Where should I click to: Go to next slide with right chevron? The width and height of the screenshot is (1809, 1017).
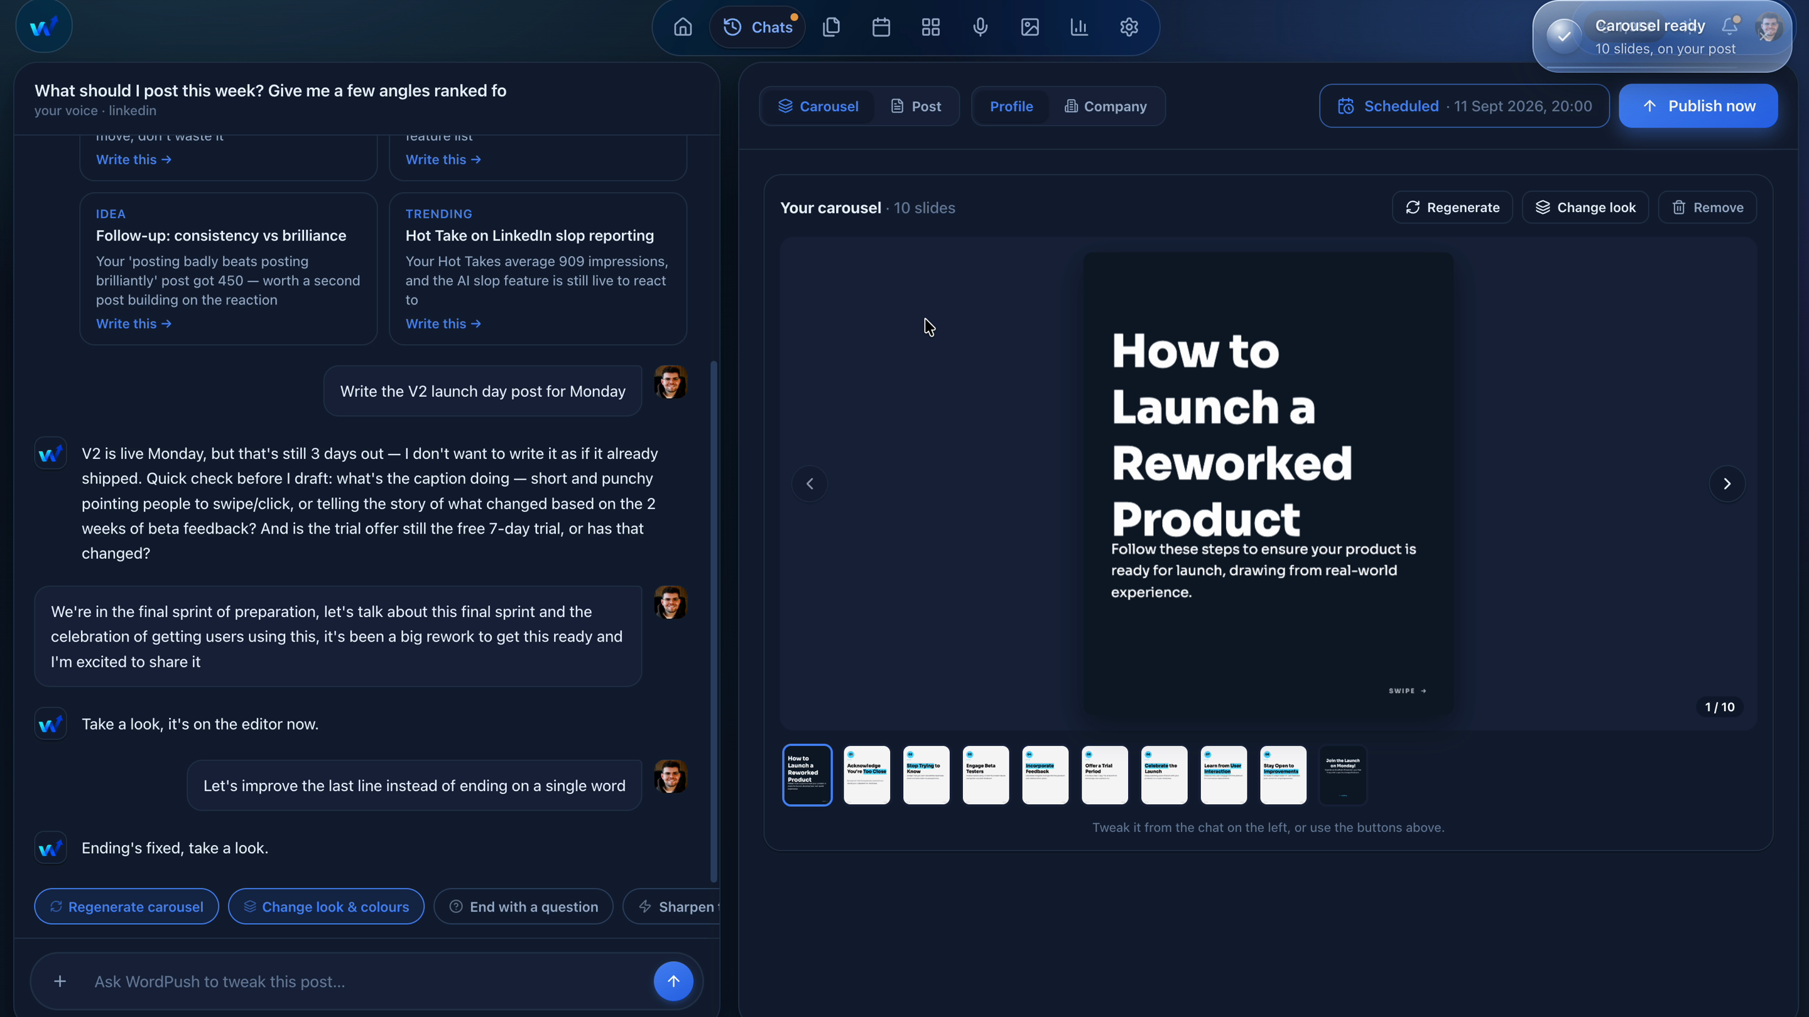point(1727,483)
